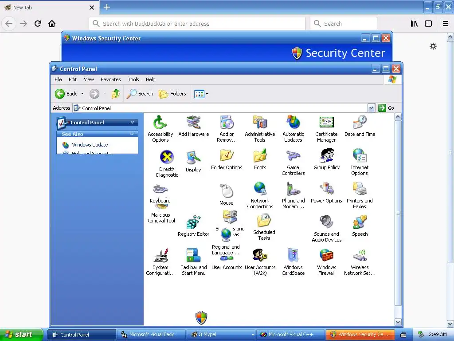This screenshot has width=454, height=341.
Task: Open User Accounts (W2k) icon
Action: point(260,262)
